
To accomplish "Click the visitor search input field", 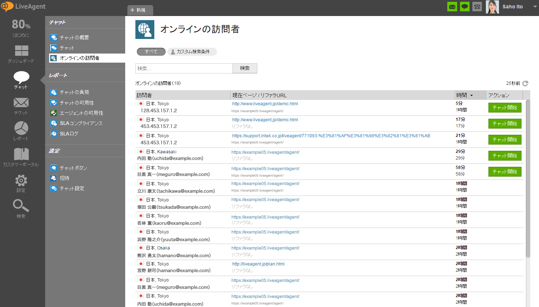I will coord(184,68).
